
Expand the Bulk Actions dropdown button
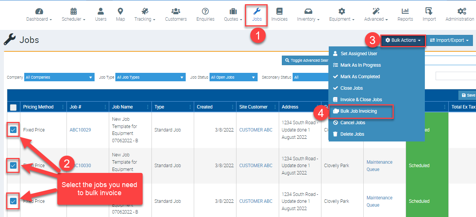pyautogui.click(x=403, y=40)
